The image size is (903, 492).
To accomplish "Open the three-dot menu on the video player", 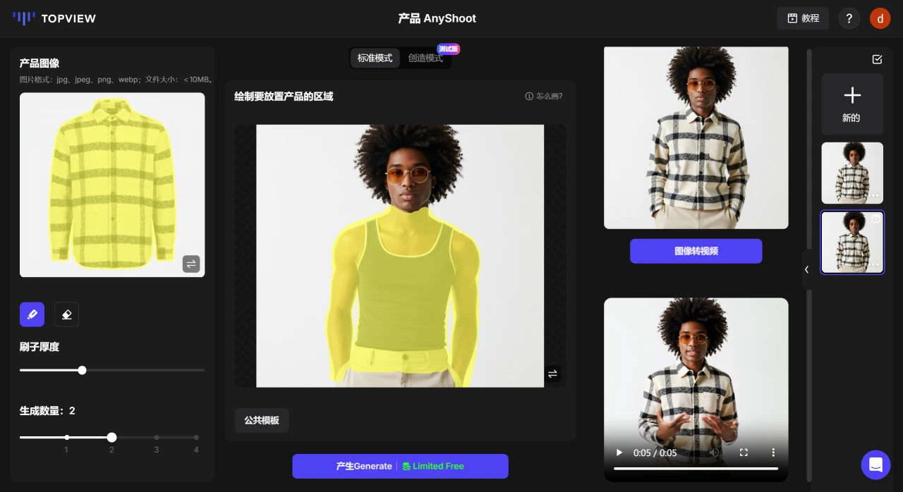I will (x=773, y=453).
